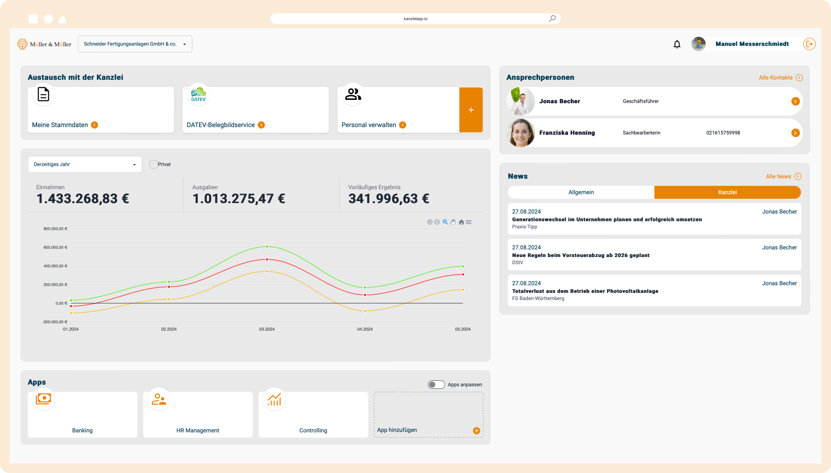
Task: Log out using the exit icon
Action: (x=810, y=43)
